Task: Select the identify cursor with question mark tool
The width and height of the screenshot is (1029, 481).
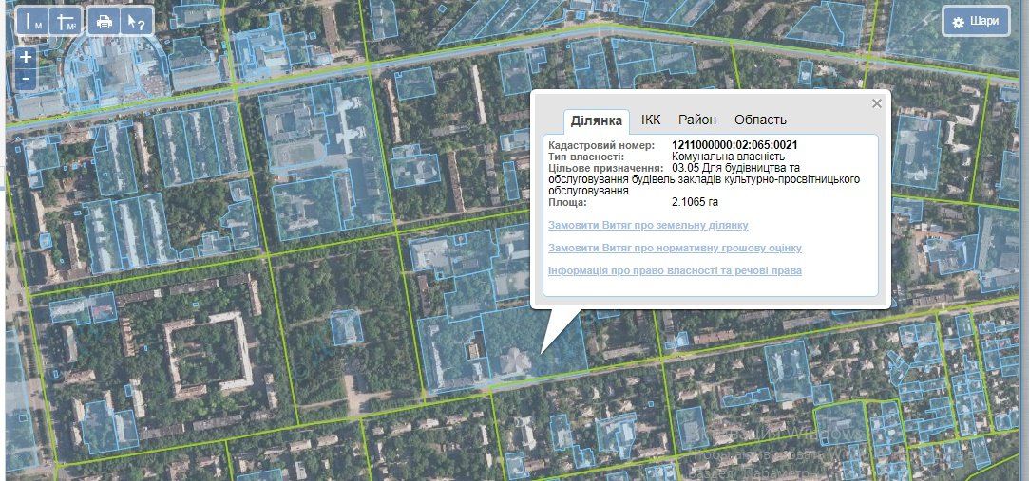Action: coord(137,21)
